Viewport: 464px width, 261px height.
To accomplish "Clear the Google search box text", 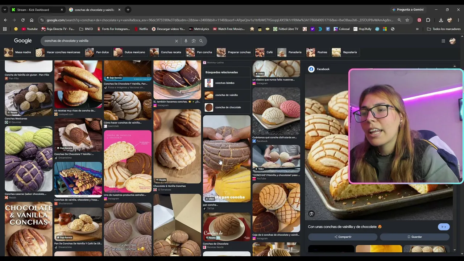I will tap(177, 41).
